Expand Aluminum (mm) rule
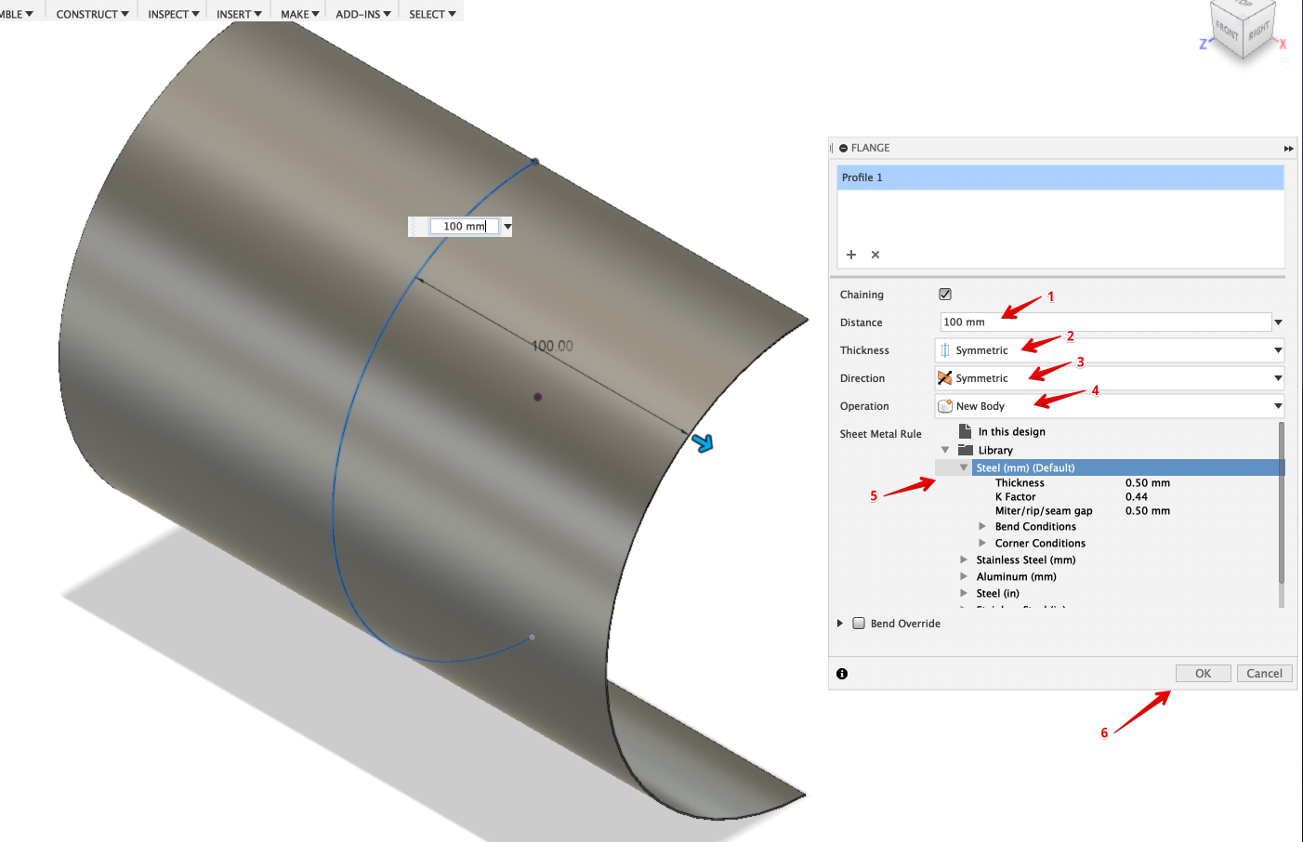Screen dimensions: 1303x842 pos(964,576)
